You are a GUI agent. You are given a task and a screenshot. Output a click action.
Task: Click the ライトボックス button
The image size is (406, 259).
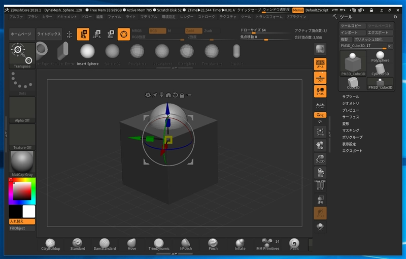tap(49, 34)
